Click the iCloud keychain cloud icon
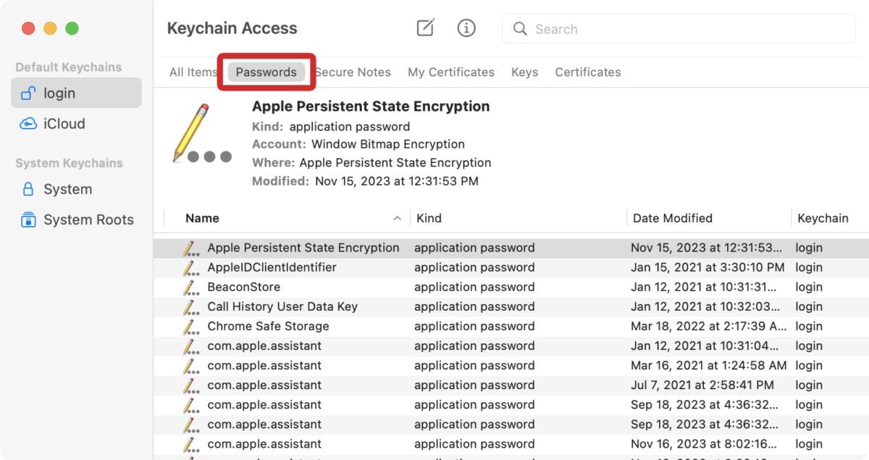This screenshot has width=869, height=460. pyautogui.click(x=28, y=124)
